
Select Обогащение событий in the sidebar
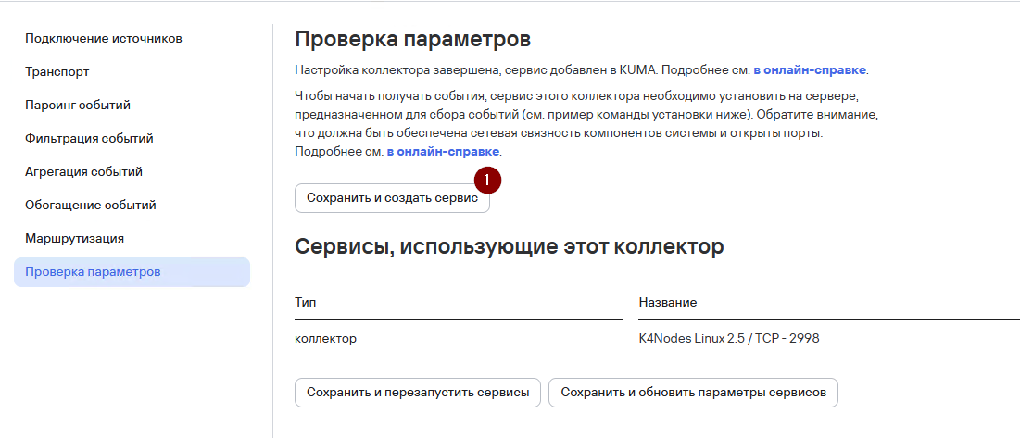pos(91,206)
